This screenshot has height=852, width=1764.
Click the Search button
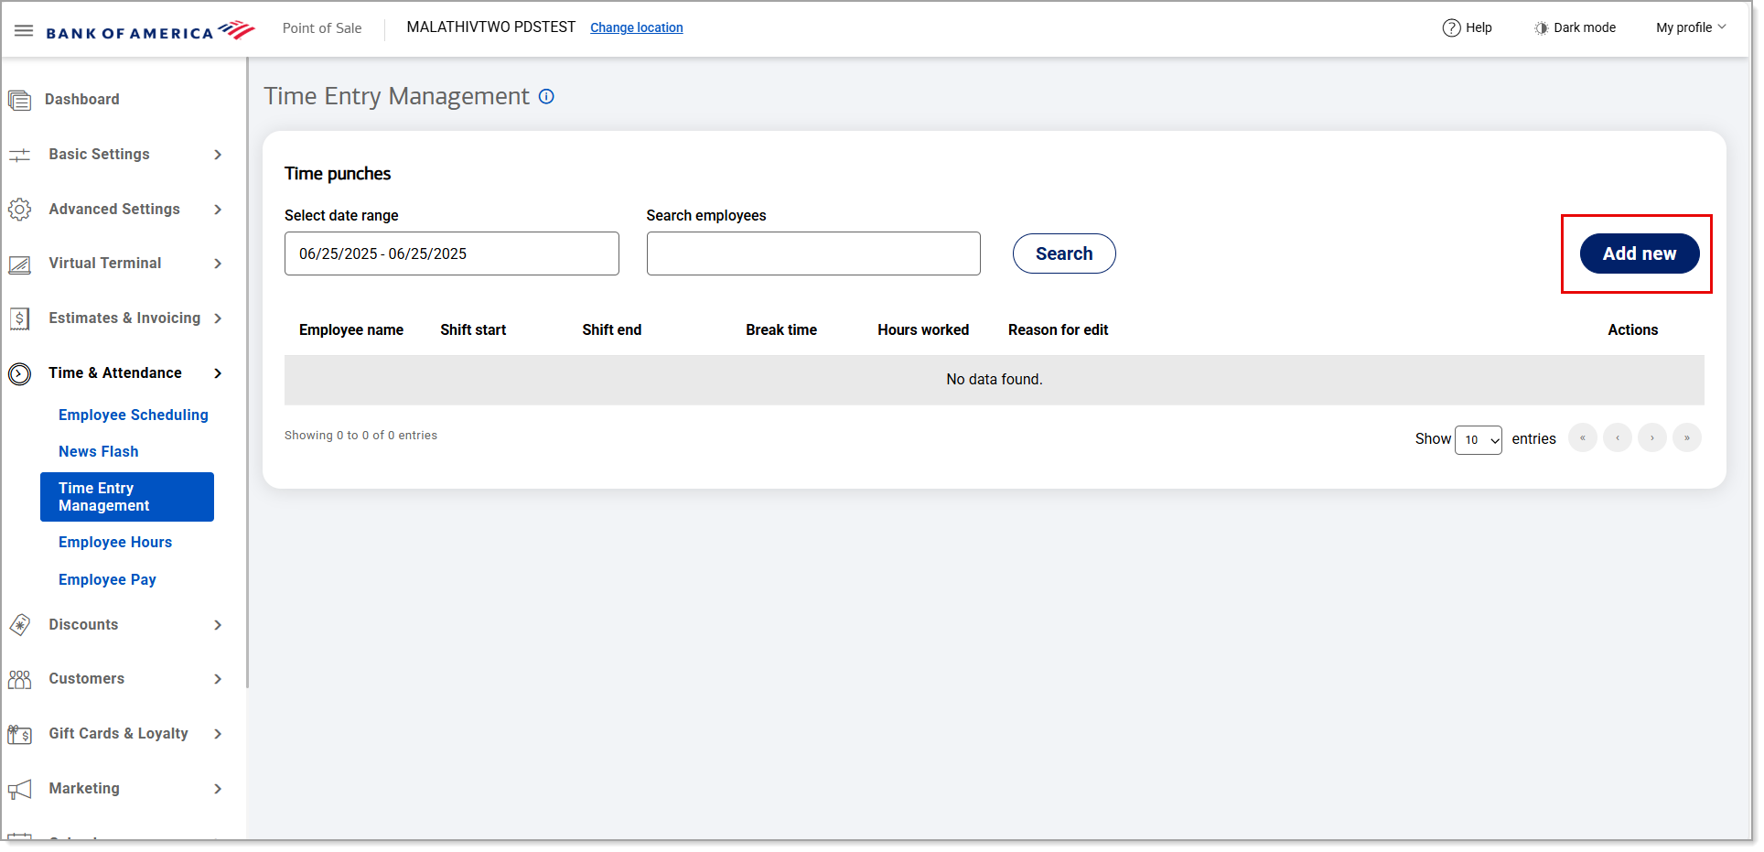[x=1064, y=253]
